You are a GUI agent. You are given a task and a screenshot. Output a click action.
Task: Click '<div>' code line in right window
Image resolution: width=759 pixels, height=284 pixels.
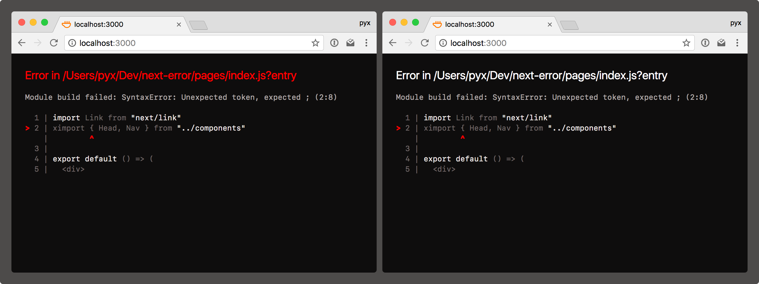click(444, 169)
